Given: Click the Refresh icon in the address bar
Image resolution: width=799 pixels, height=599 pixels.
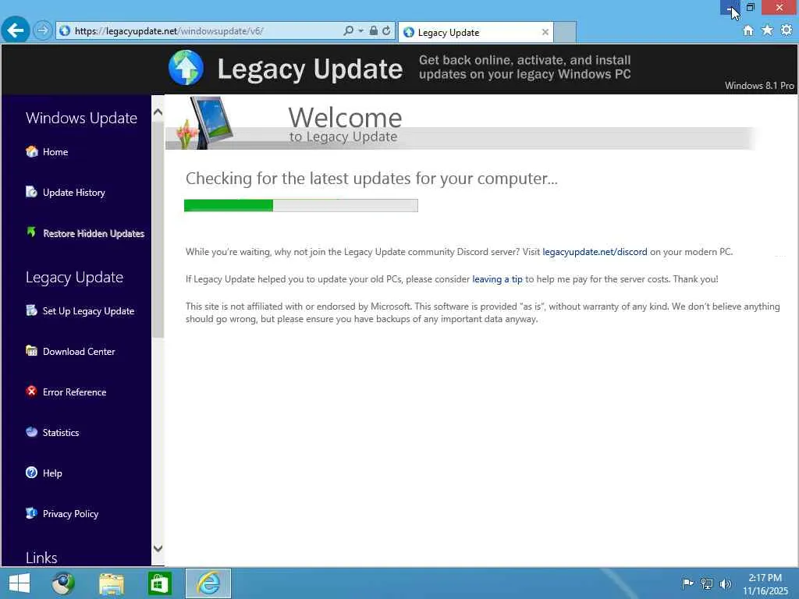Looking at the screenshot, I should tap(386, 30).
